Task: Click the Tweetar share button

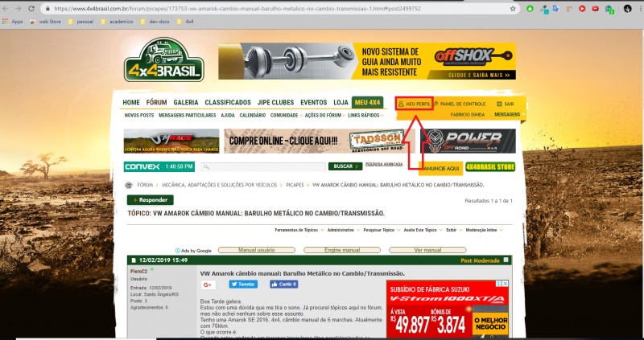Action: pos(243,285)
